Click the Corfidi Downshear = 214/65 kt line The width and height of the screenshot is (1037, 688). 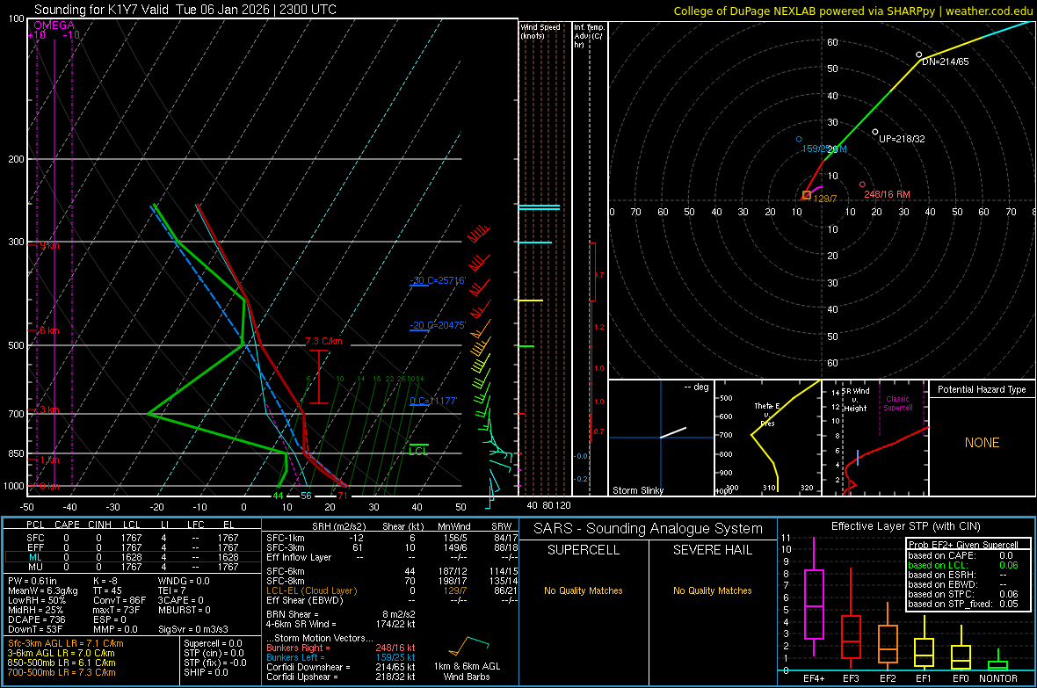341,667
